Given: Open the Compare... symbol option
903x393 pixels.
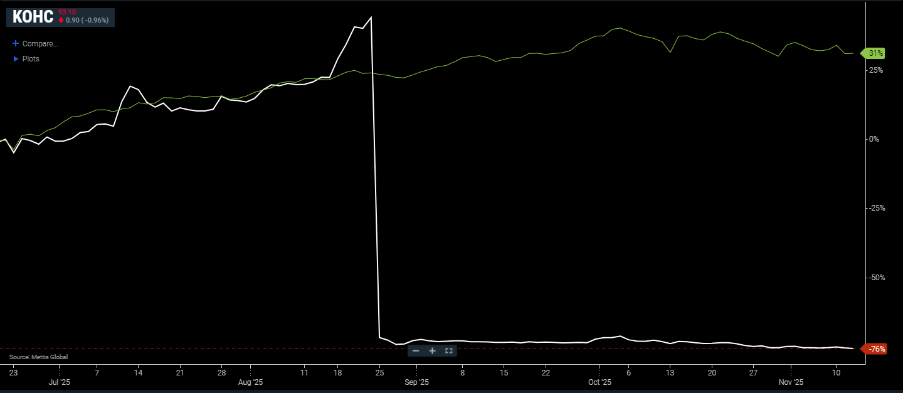Looking at the screenshot, I should tap(40, 44).
